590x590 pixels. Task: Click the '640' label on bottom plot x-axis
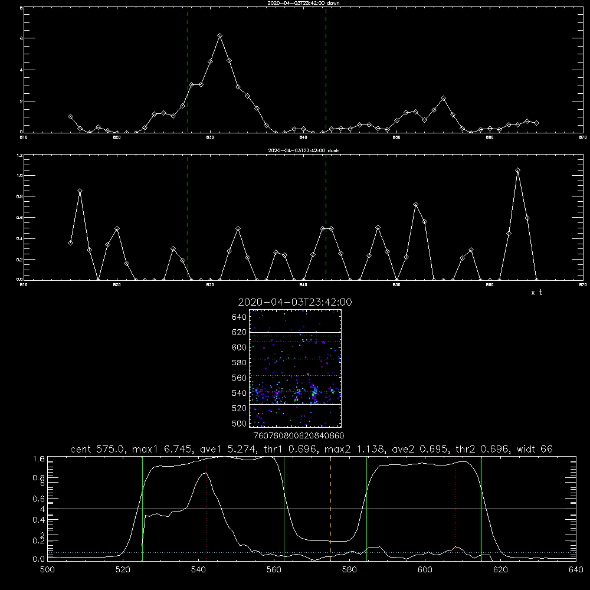[576, 570]
